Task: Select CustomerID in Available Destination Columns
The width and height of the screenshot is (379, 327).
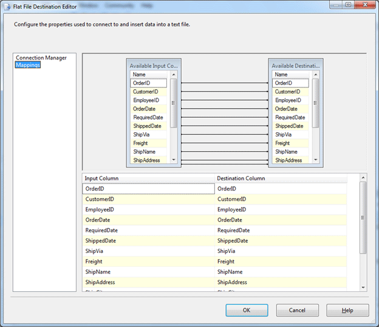Action: click(x=290, y=92)
